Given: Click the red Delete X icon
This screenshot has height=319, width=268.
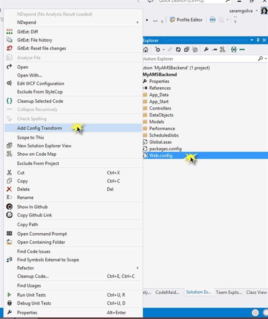Looking at the screenshot, I should pos(10,189).
